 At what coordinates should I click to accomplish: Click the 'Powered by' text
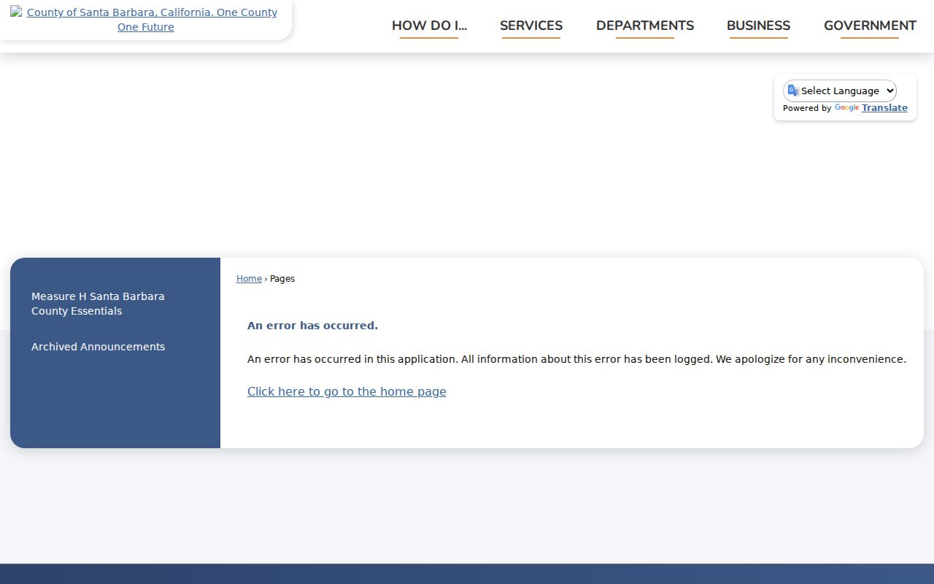807,108
